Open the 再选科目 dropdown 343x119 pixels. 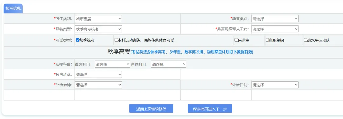[x=168, y=64]
